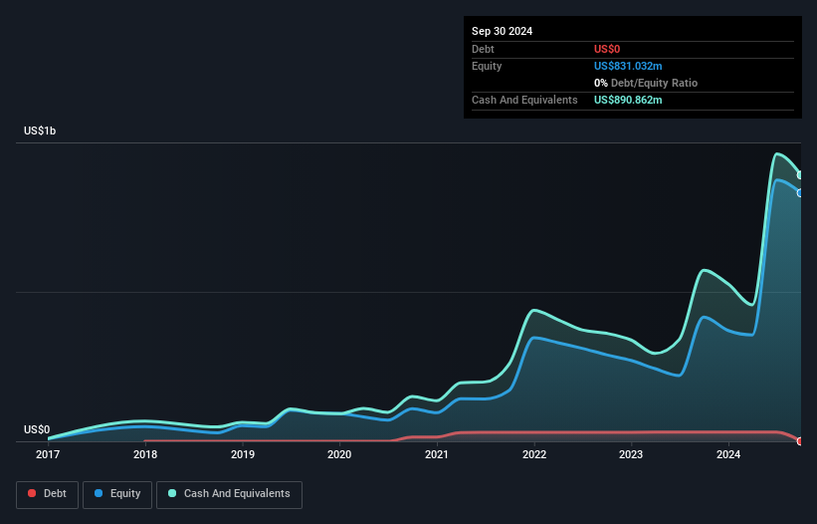Screen dimensions: 817x524
Task: Select the 2017 x-axis label
Action: tap(48, 454)
